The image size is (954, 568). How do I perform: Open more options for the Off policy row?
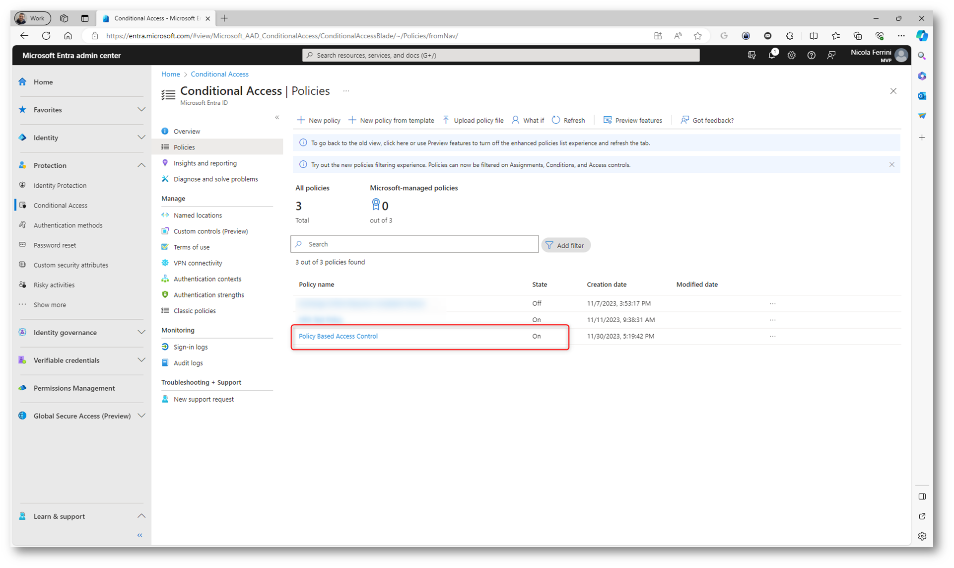[x=773, y=303]
